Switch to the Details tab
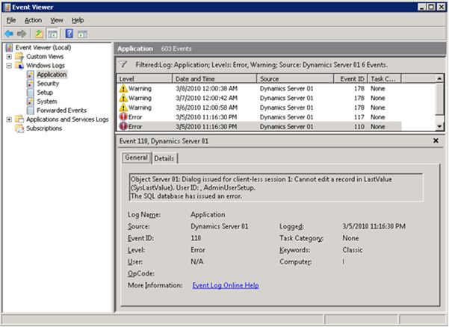Image resolution: width=449 pixels, height=327 pixels. click(164, 158)
